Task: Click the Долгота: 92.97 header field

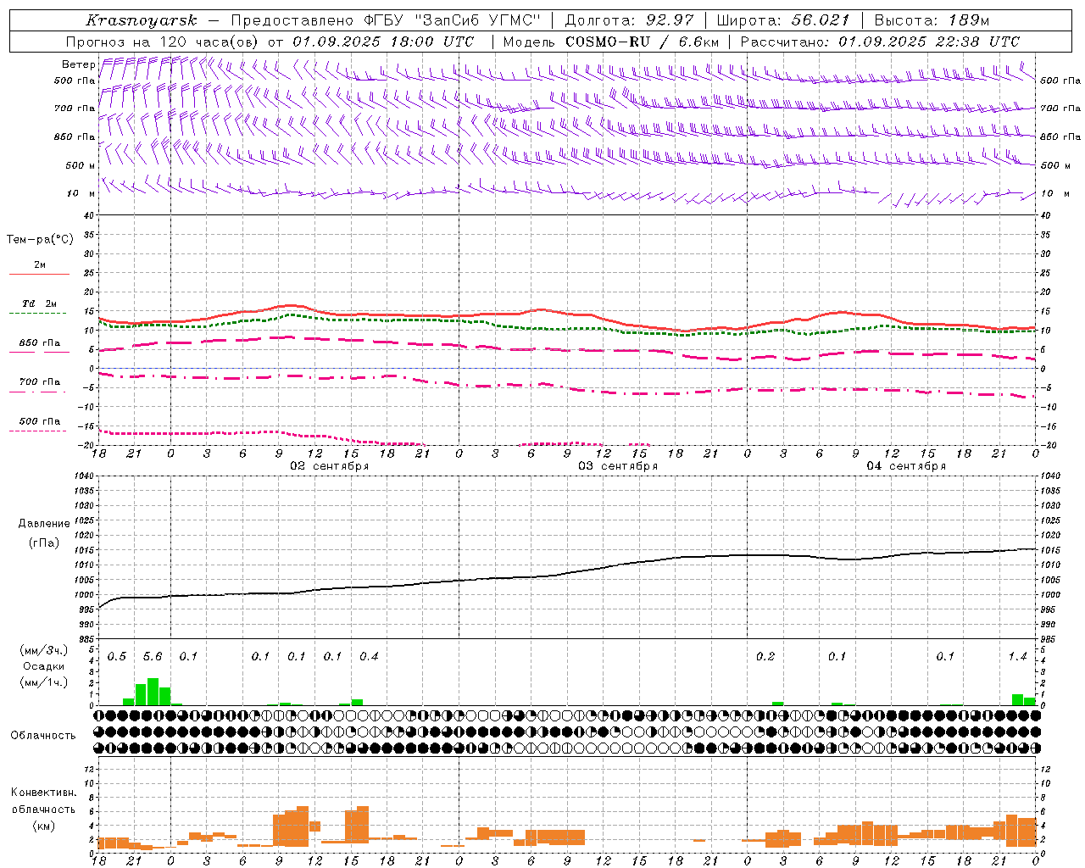Action: click(x=629, y=20)
